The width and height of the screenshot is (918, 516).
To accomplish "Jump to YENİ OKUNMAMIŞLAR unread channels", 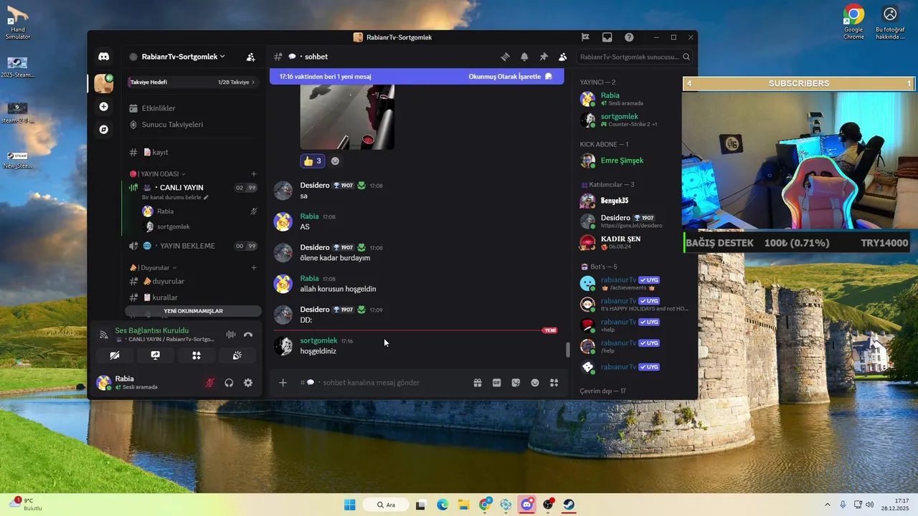I will 193,311.
